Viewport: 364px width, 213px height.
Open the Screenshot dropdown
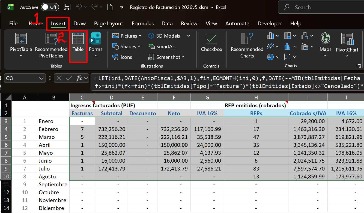(183, 57)
